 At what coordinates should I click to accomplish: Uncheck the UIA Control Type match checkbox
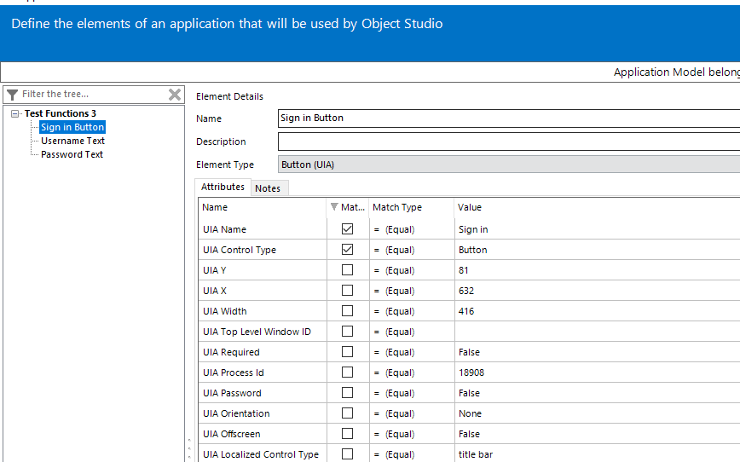click(347, 250)
